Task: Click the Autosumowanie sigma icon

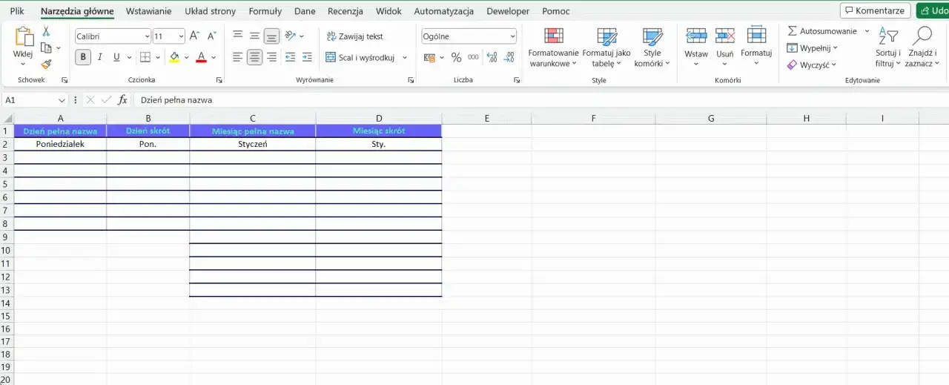Action: click(x=792, y=31)
